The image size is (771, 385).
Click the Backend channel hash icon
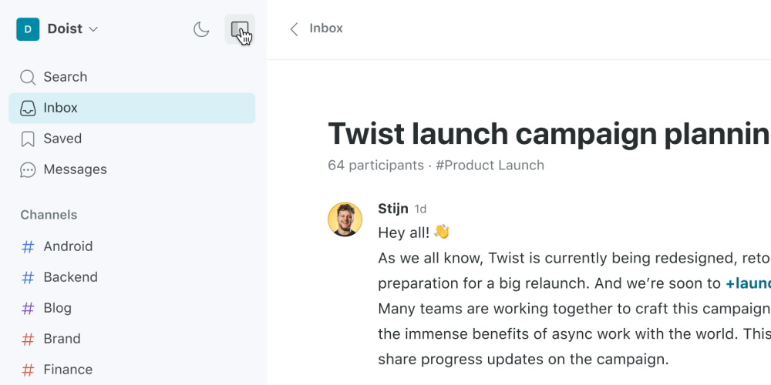[28, 277]
